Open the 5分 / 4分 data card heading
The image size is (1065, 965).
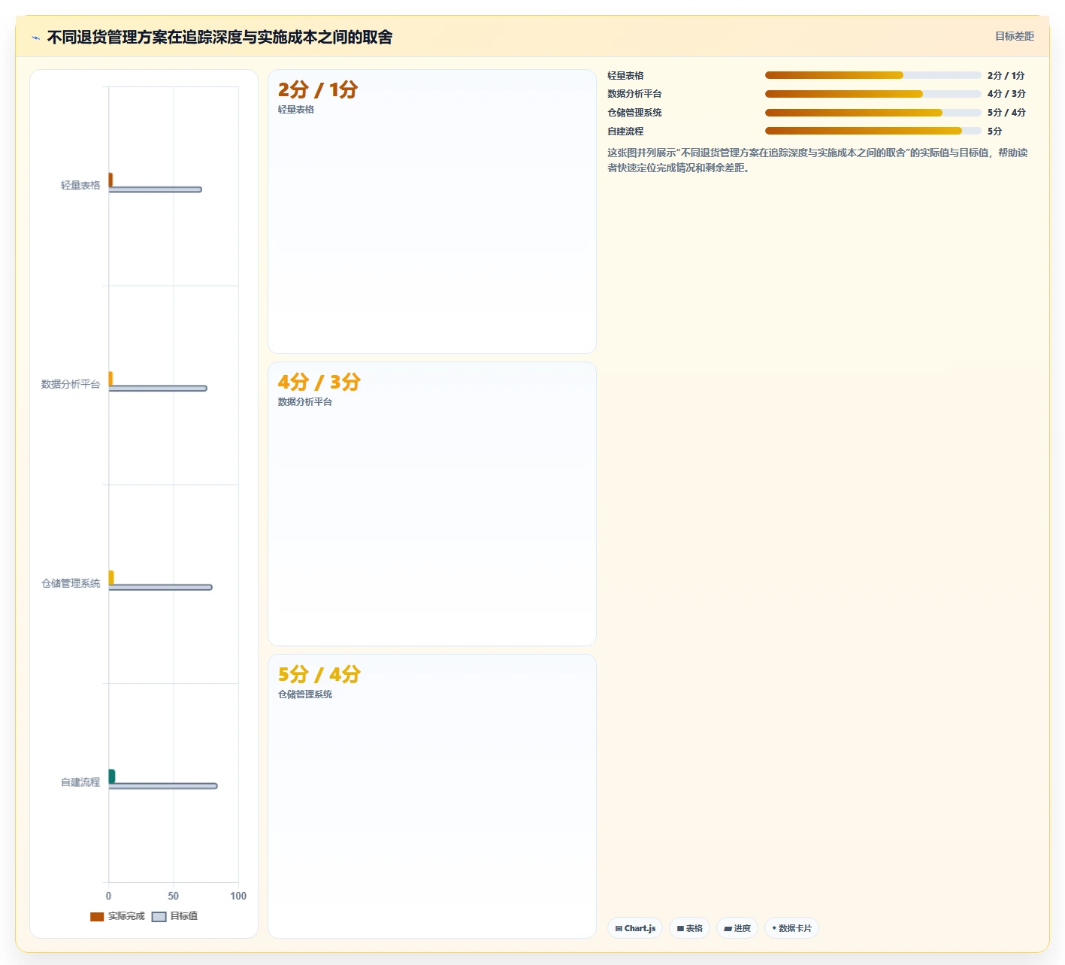click(x=319, y=674)
